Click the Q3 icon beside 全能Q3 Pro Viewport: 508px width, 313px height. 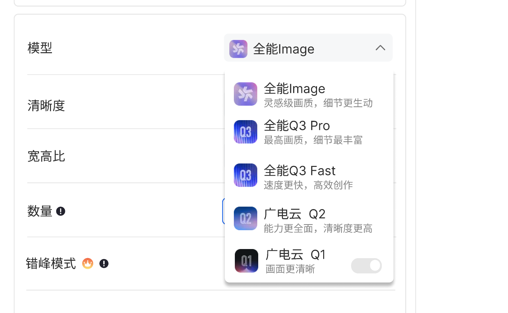[x=246, y=132]
